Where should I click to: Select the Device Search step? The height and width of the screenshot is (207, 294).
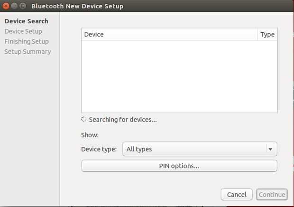[x=26, y=21]
